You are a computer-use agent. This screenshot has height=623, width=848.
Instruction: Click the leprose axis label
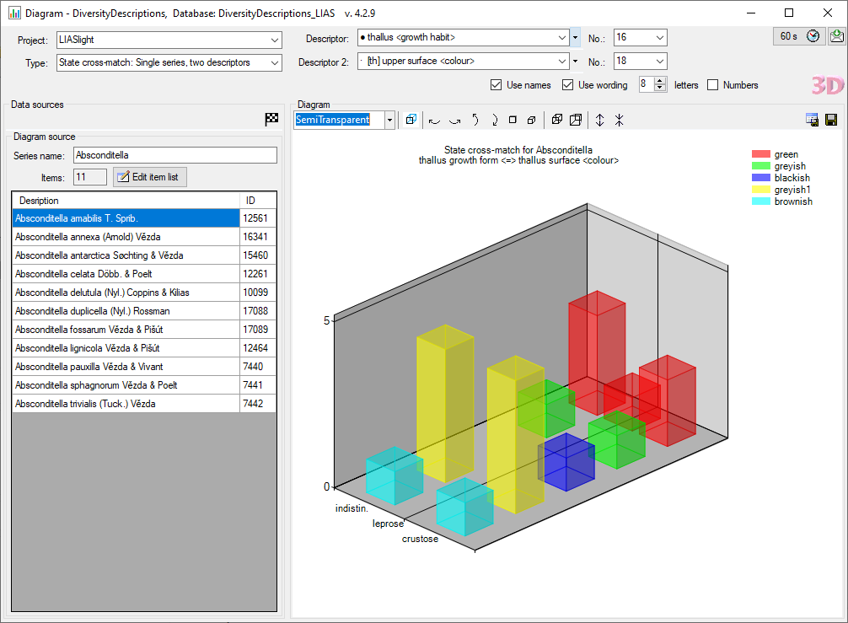point(389,524)
